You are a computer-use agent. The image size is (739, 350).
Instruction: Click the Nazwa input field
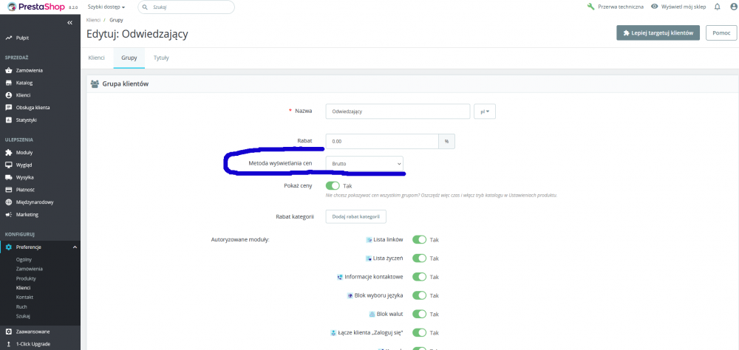point(398,111)
